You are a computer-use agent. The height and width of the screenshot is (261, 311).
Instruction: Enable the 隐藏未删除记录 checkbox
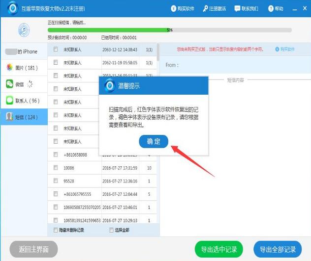tap(56, 230)
